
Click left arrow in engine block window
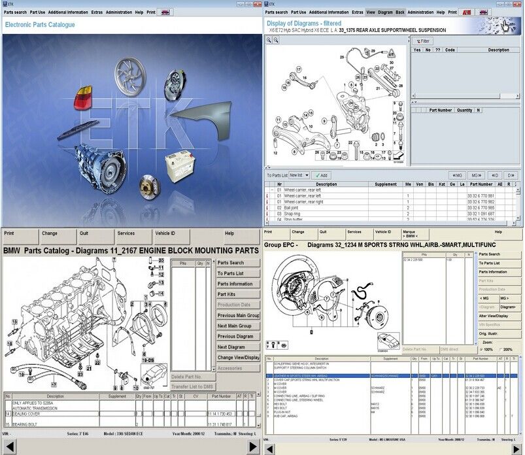(8, 447)
